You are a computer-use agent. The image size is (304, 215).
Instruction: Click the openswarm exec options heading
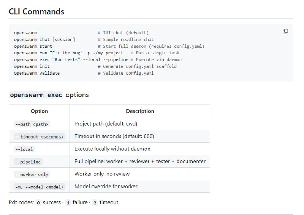[49, 95]
